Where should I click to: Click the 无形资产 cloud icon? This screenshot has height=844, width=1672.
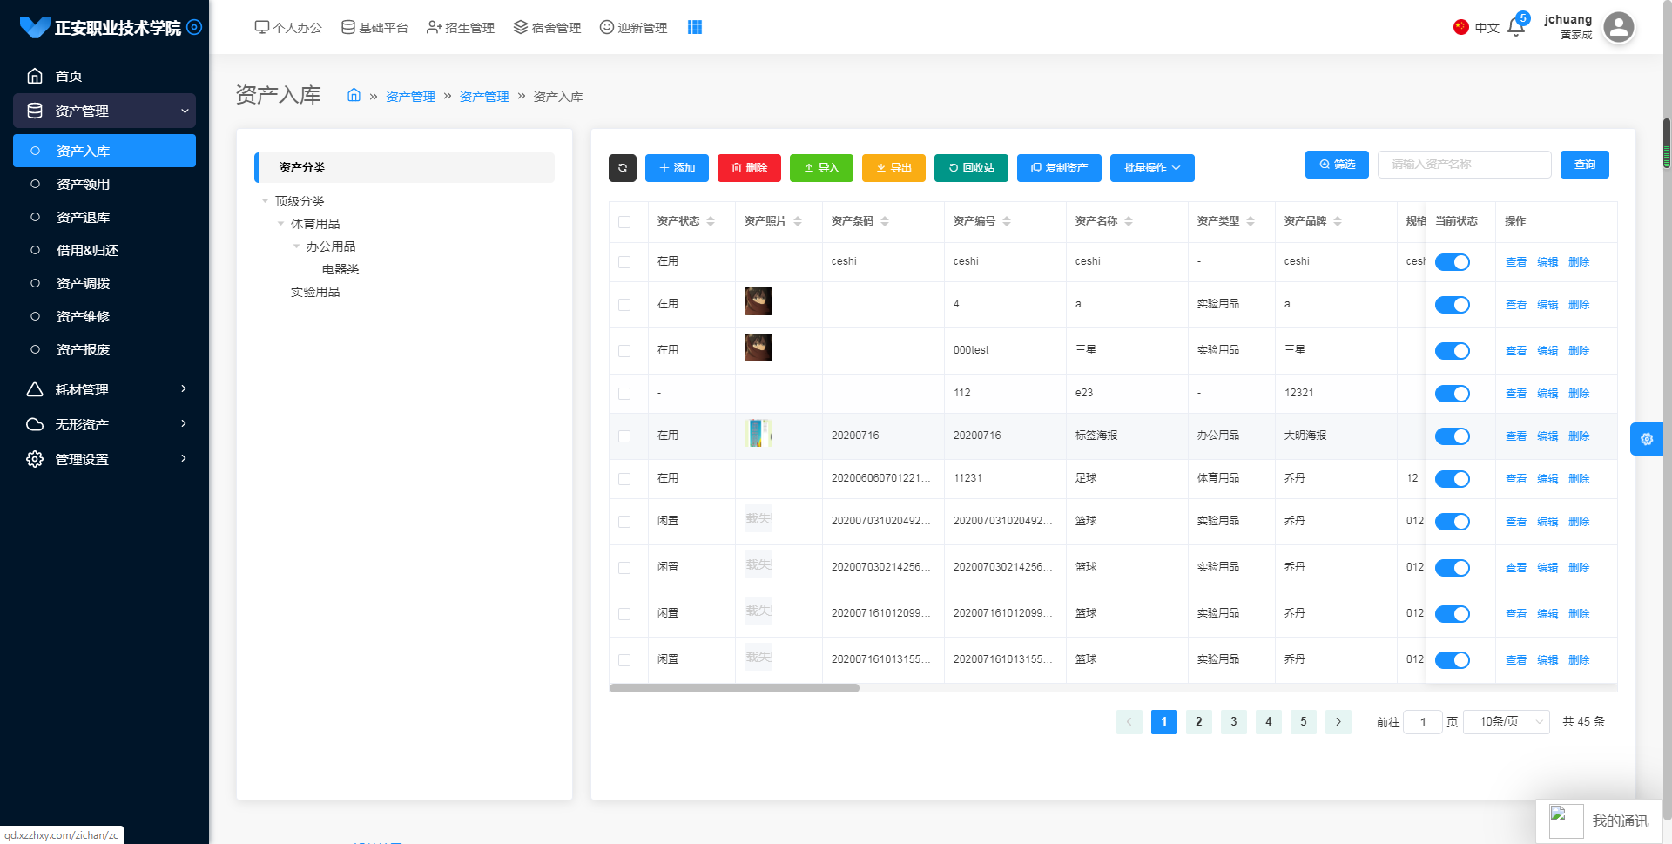(x=35, y=424)
